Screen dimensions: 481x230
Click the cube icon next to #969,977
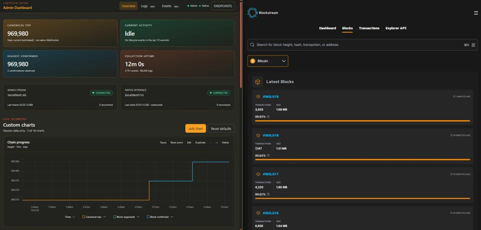[x=259, y=174]
